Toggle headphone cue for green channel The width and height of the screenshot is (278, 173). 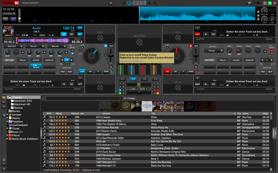click(x=122, y=79)
